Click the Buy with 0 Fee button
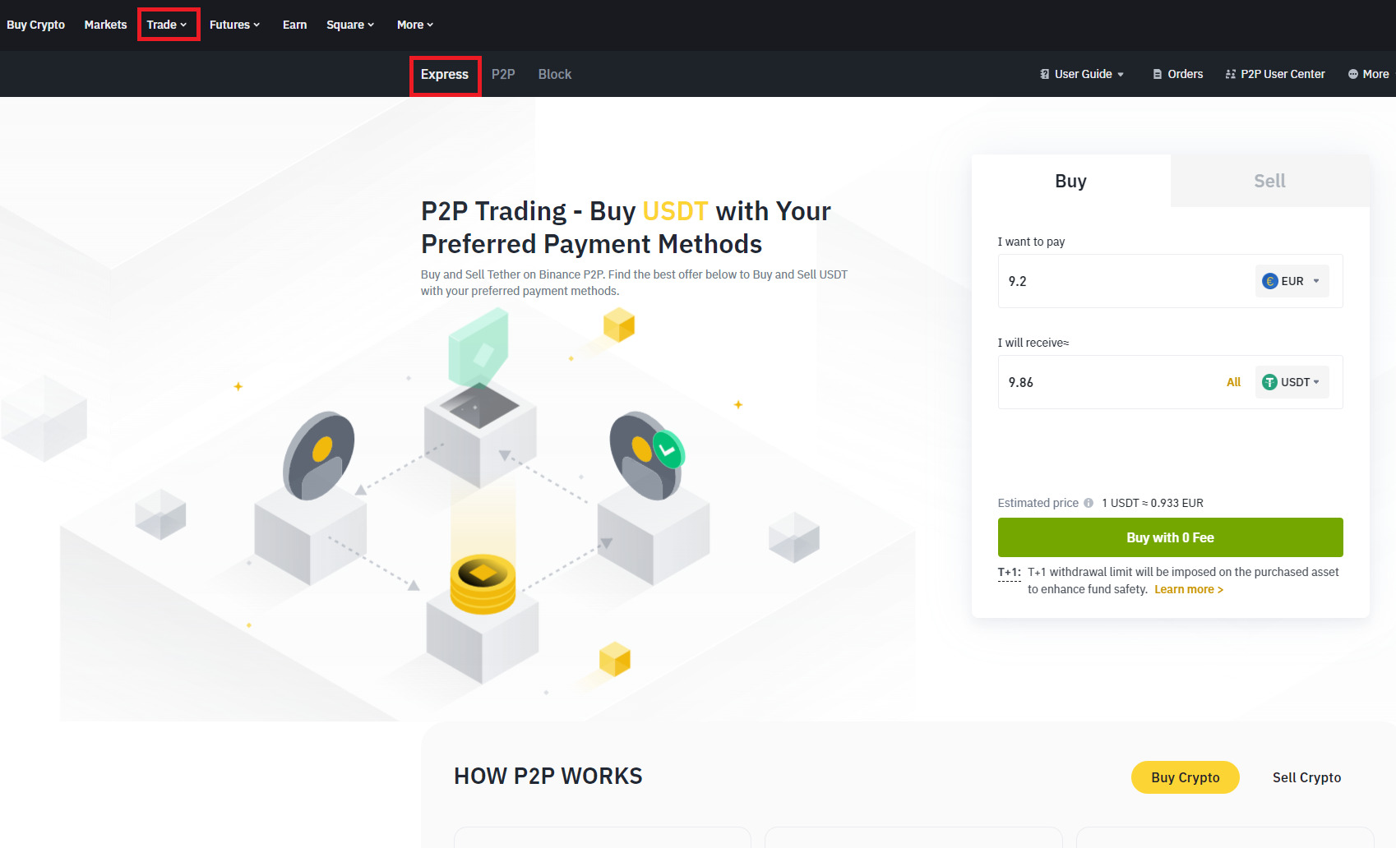 point(1171,537)
